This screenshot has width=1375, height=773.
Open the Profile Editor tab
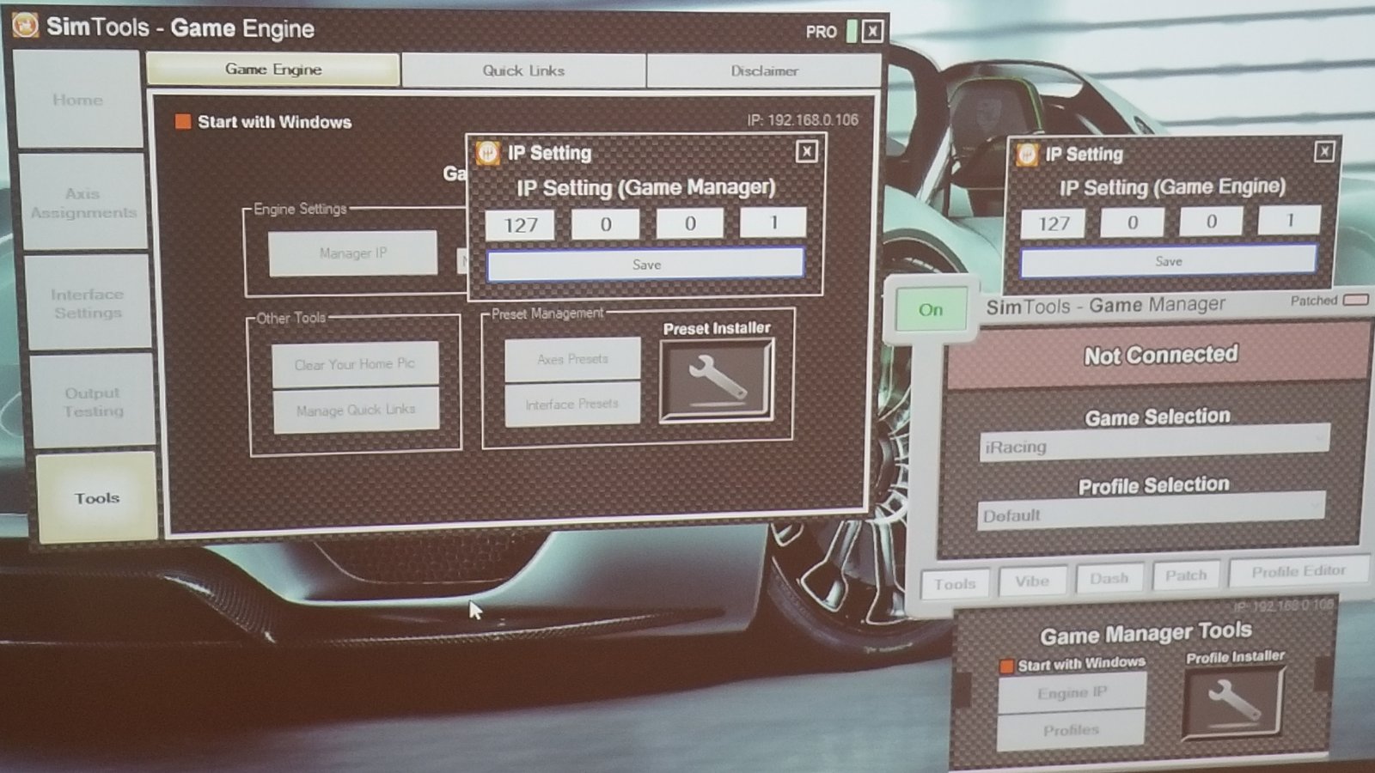pos(1299,571)
